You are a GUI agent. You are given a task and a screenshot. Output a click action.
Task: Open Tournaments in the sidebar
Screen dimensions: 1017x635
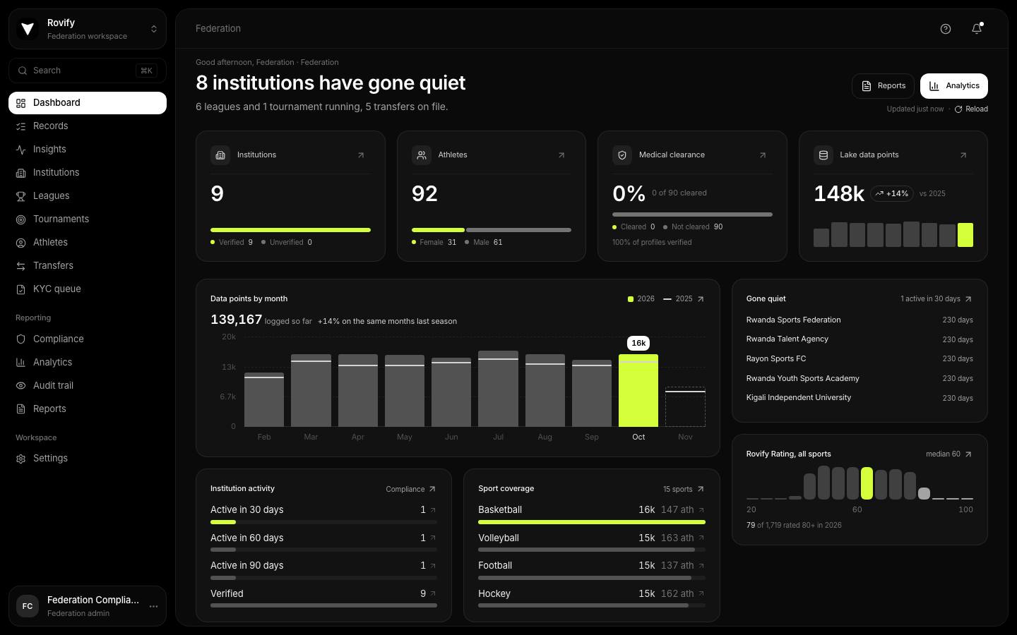point(88,219)
